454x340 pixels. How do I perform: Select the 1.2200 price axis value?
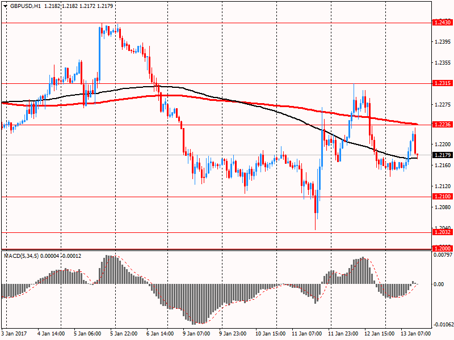[x=443, y=144]
